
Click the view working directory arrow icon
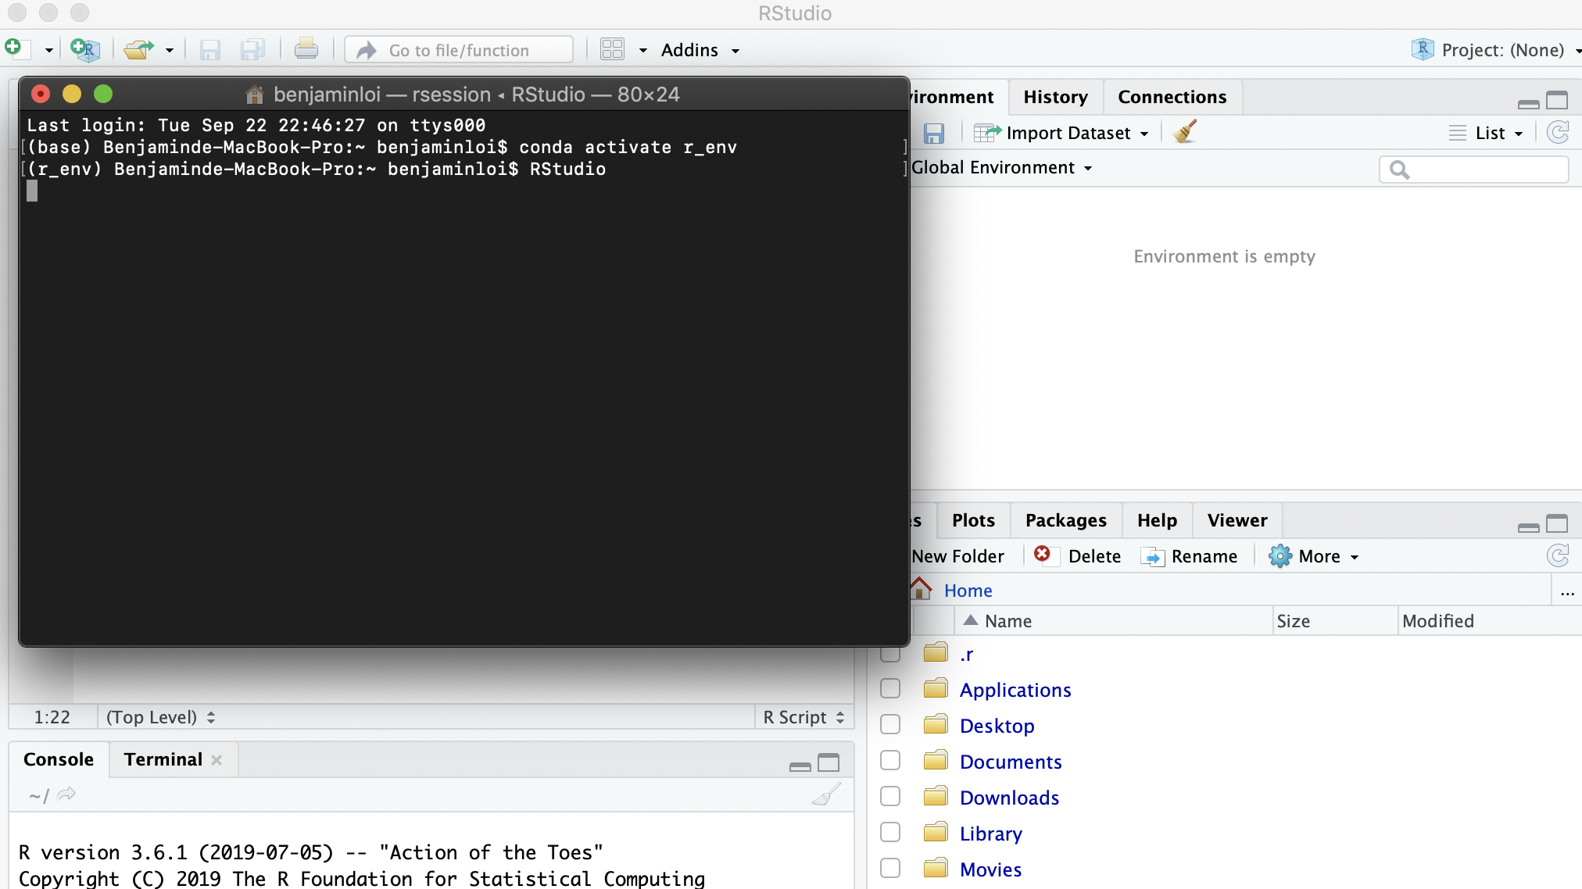coord(66,794)
